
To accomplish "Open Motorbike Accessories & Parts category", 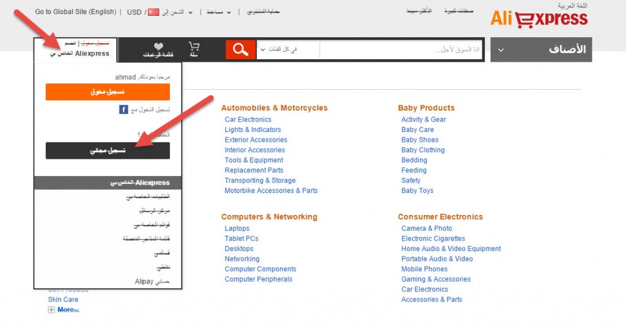I will pyautogui.click(x=271, y=191).
